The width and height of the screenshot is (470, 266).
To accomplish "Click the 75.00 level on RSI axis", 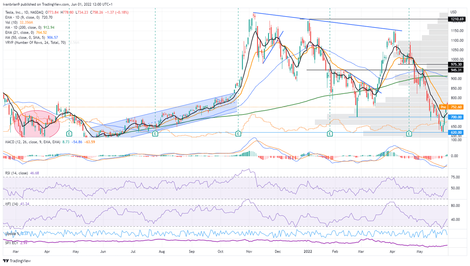I will click(455, 177).
